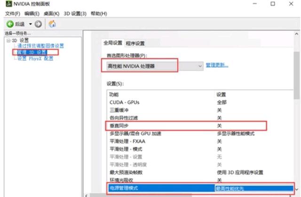
Task: Click the vertical scrollbar up arrow
Action: click(297, 34)
